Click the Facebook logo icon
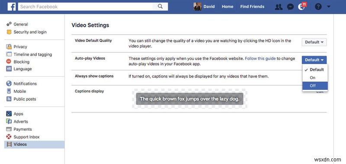Image resolution: width=346 pixels, height=164 pixels. (12, 6)
